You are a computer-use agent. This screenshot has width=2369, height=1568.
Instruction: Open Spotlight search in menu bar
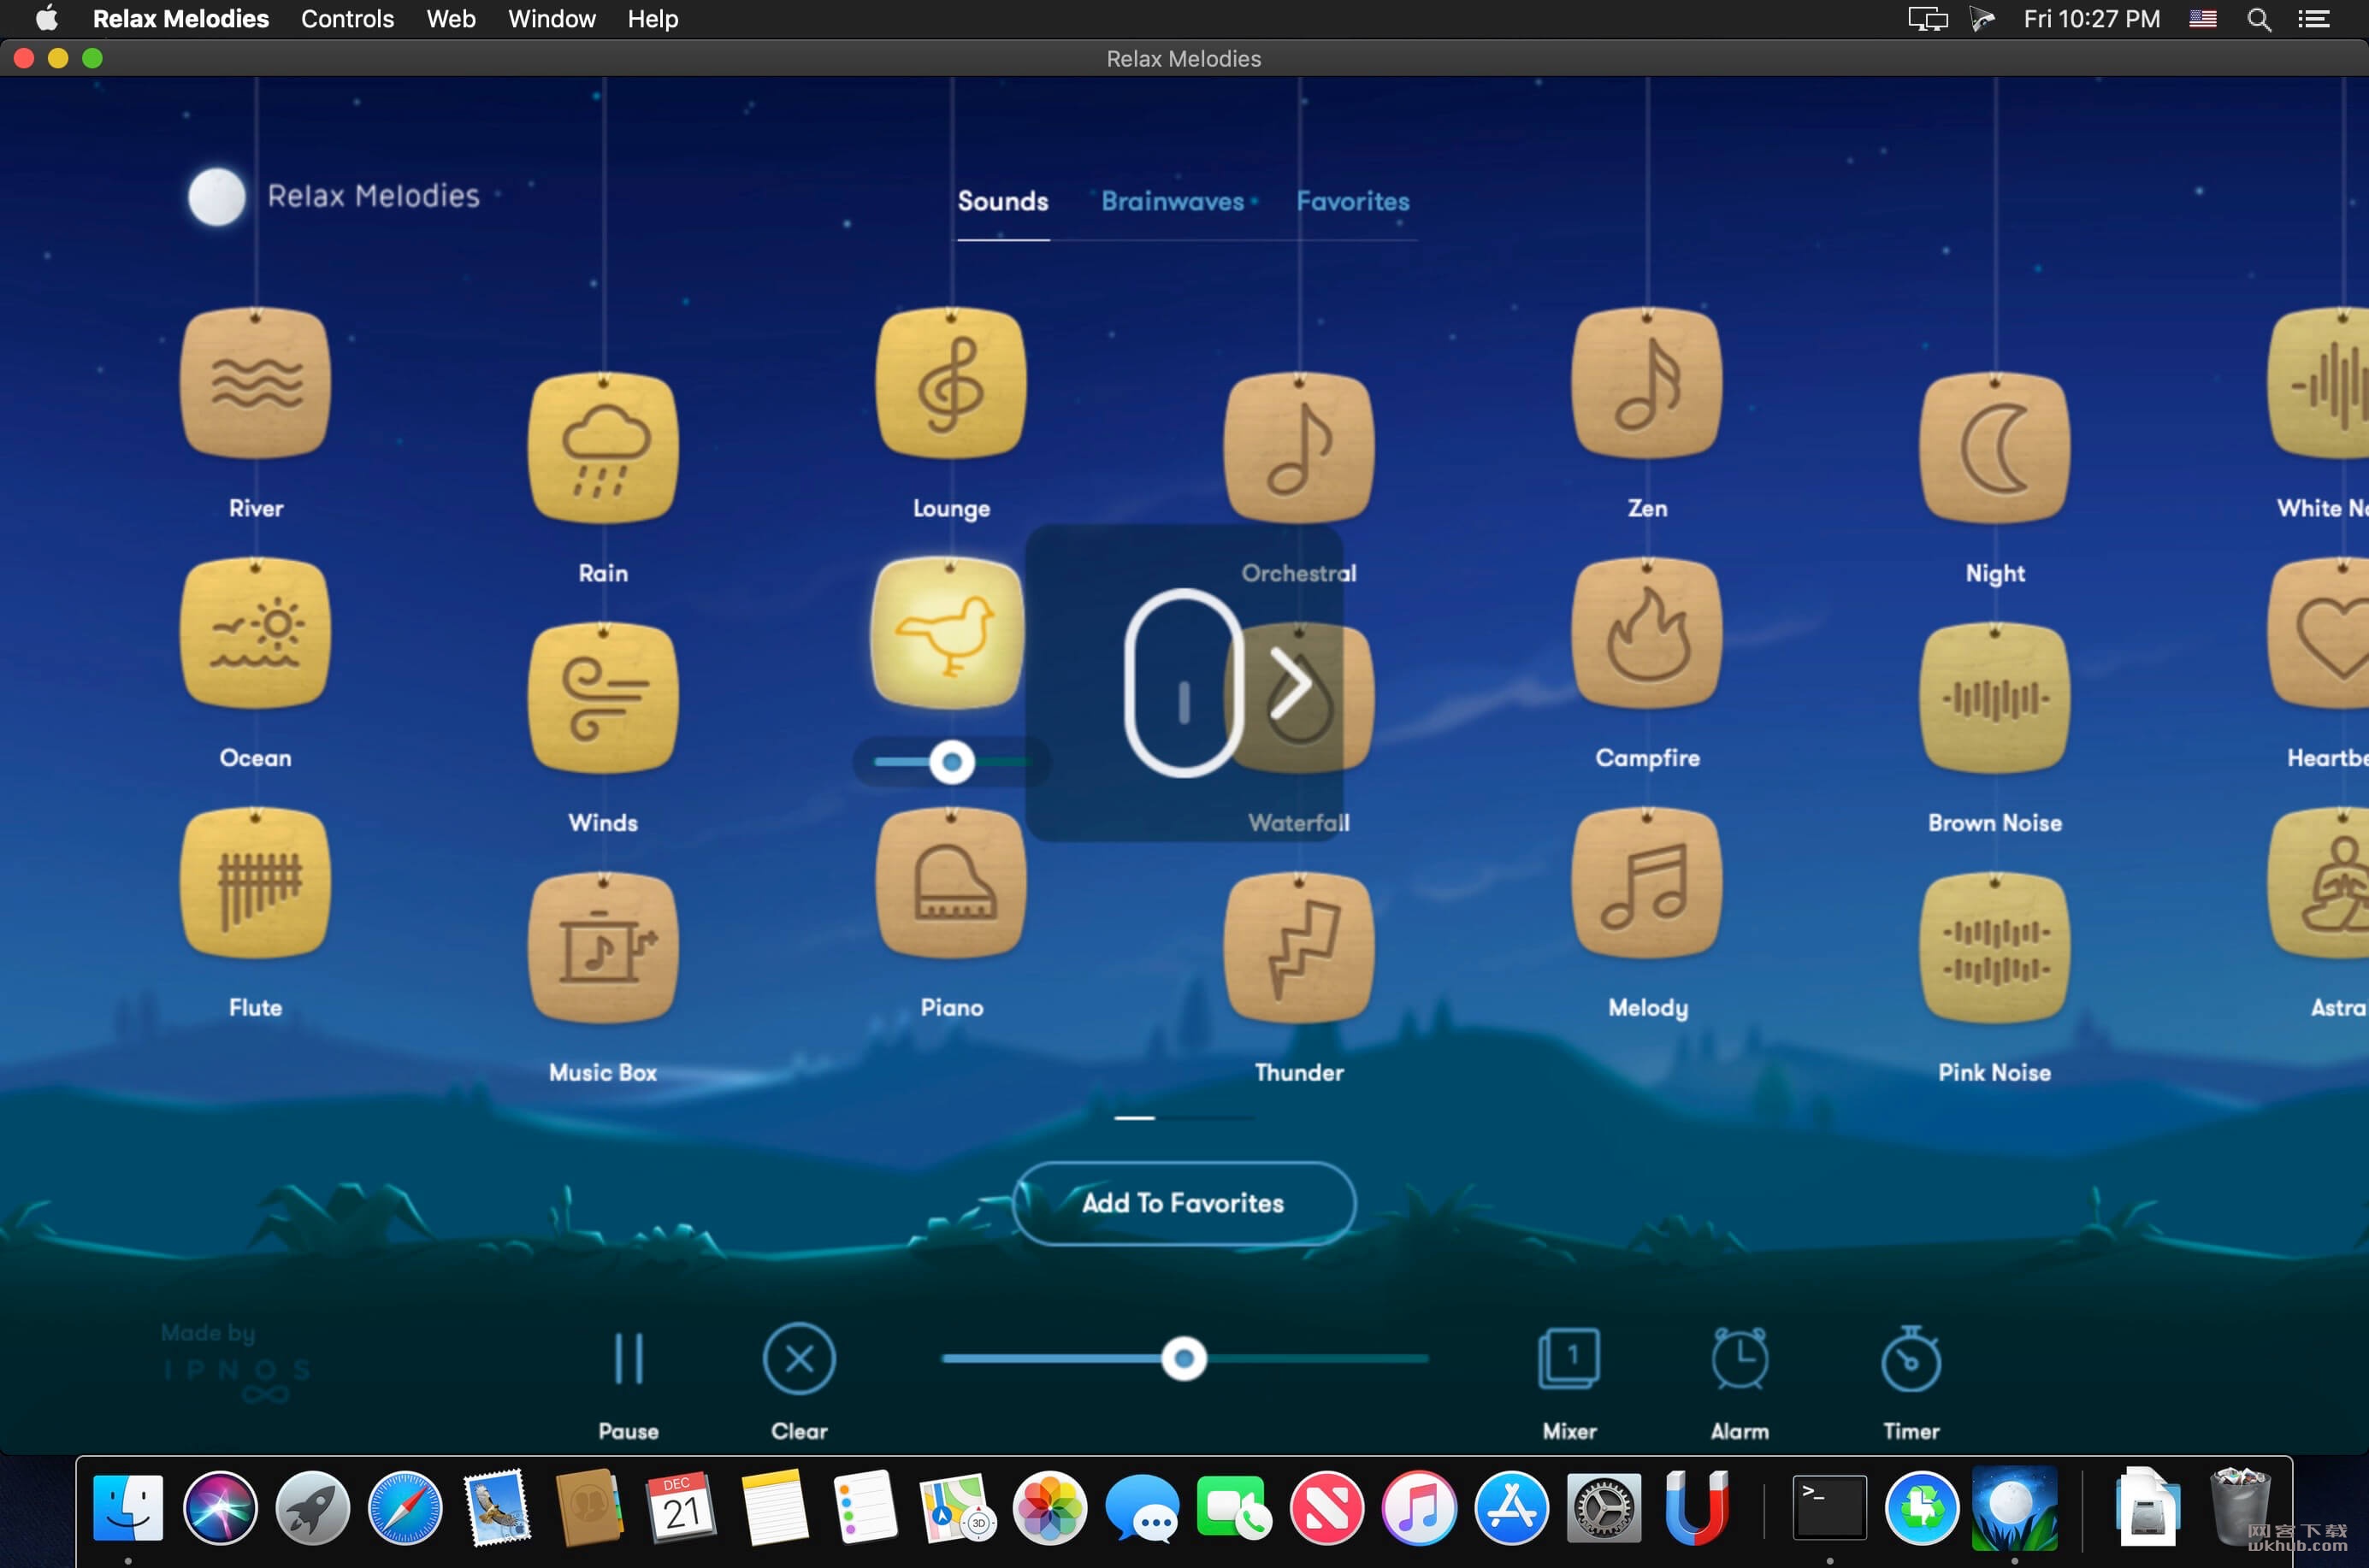point(2259,19)
